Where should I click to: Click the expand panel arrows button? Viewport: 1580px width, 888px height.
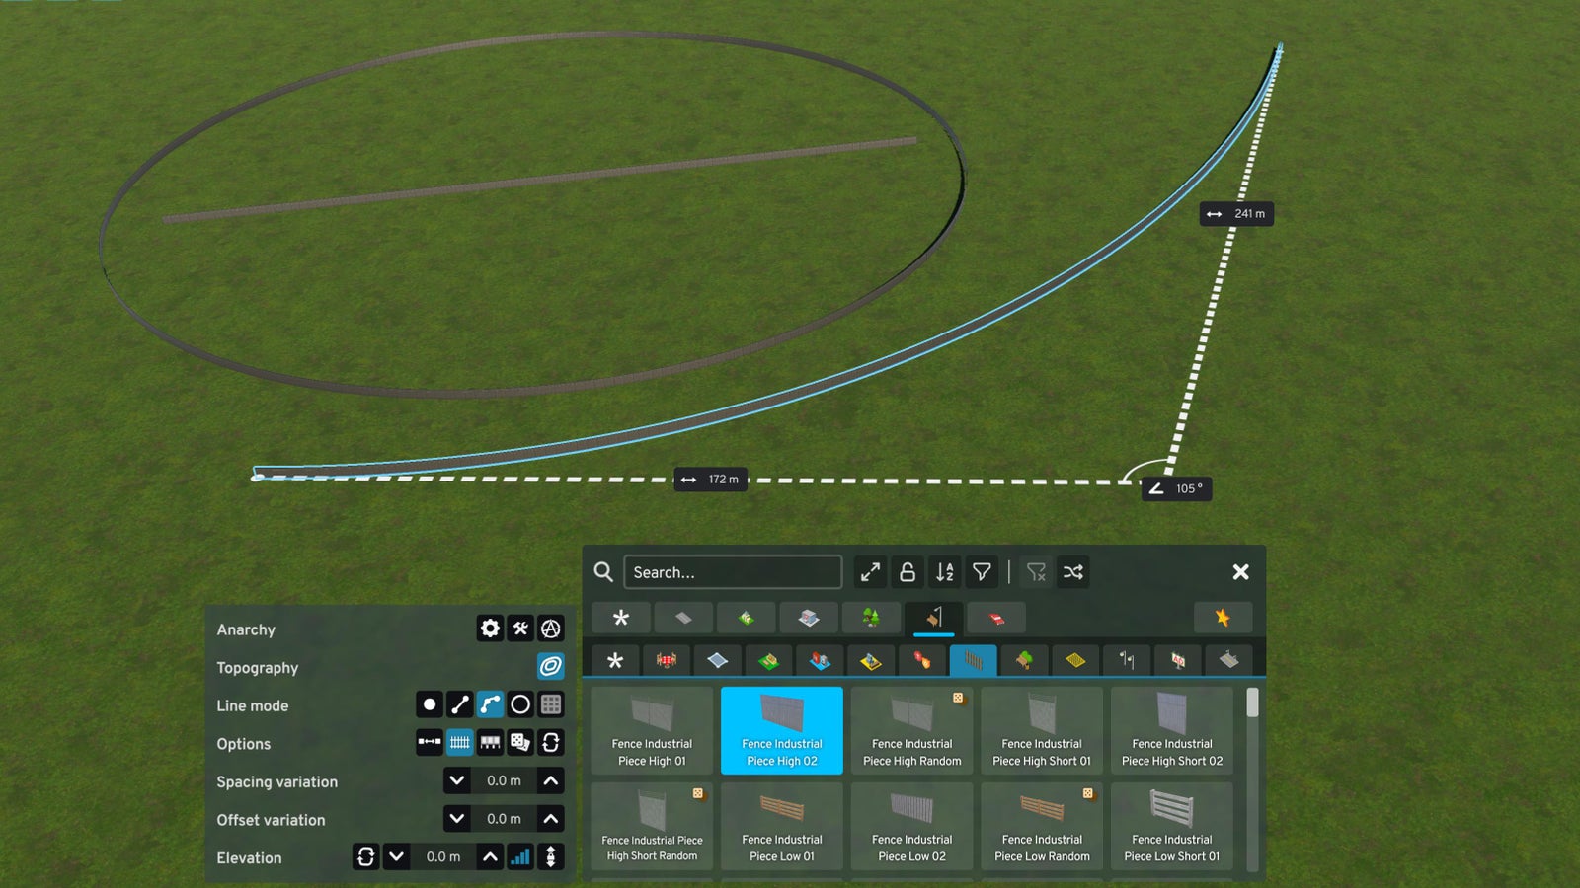870,571
